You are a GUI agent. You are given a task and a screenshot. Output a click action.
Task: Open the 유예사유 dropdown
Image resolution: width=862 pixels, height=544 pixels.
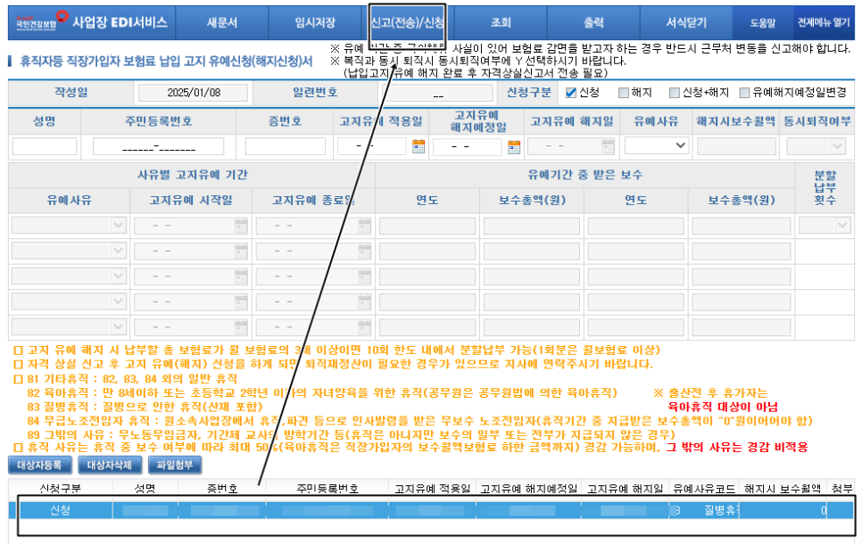click(679, 144)
